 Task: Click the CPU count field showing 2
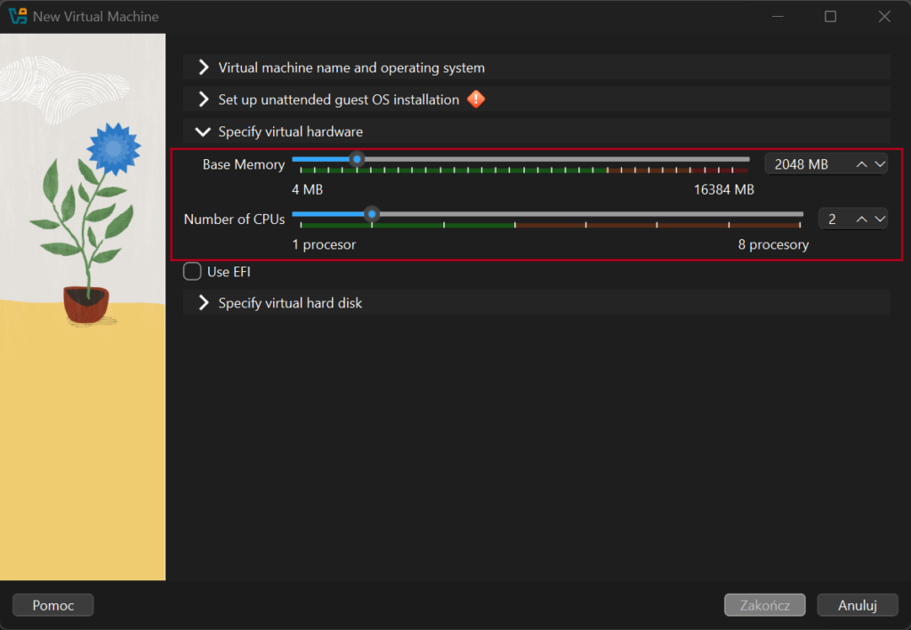point(834,219)
